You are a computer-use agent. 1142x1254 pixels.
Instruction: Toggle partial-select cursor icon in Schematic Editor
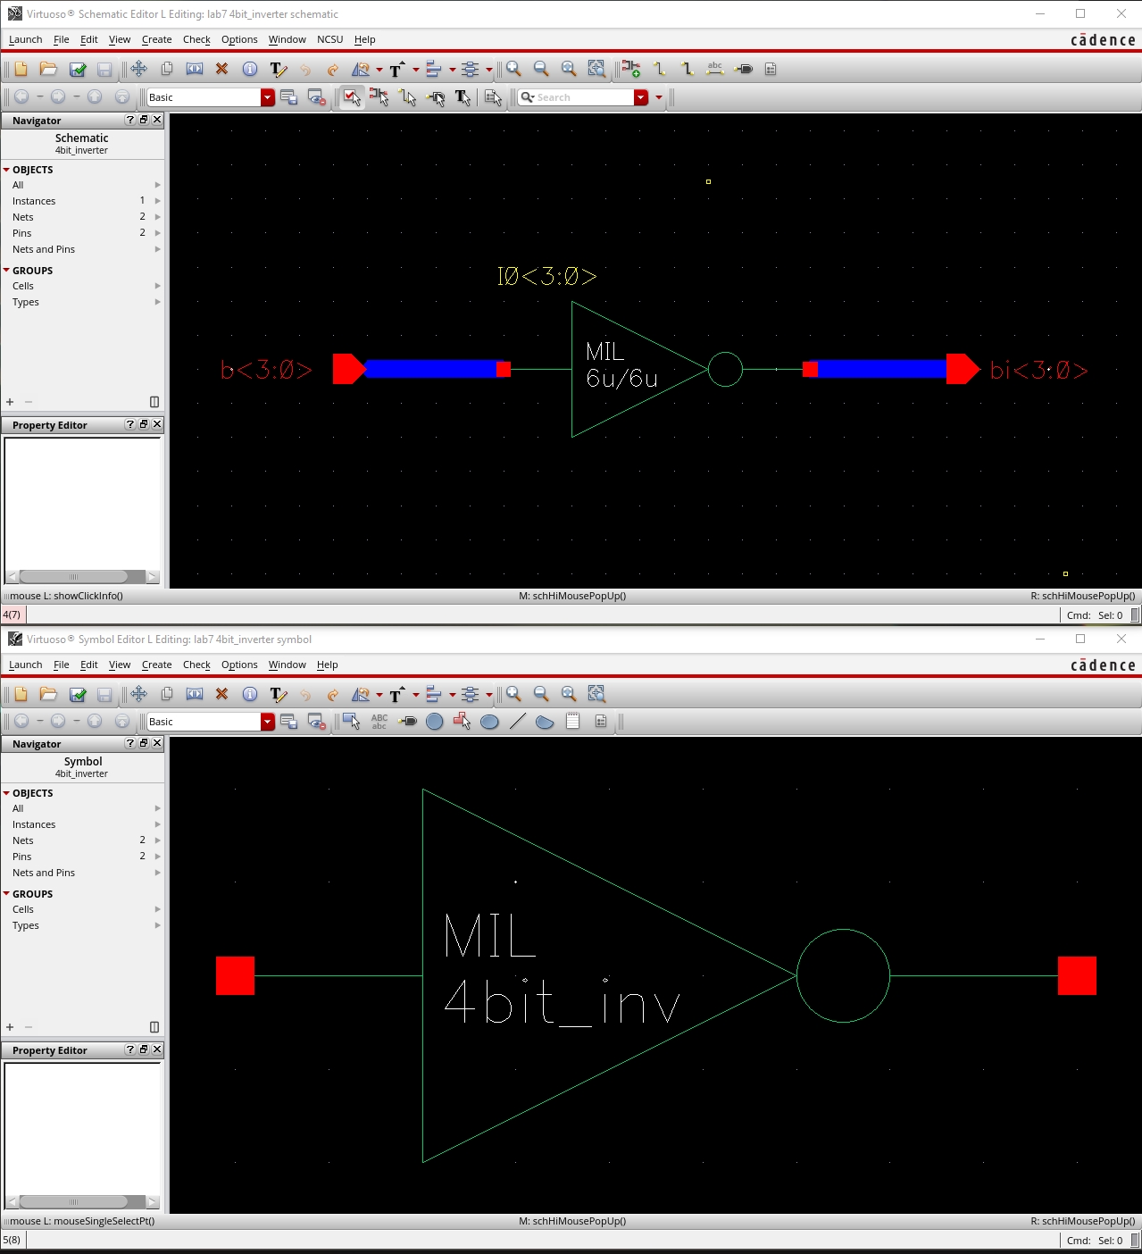pyautogui.click(x=379, y=97)
